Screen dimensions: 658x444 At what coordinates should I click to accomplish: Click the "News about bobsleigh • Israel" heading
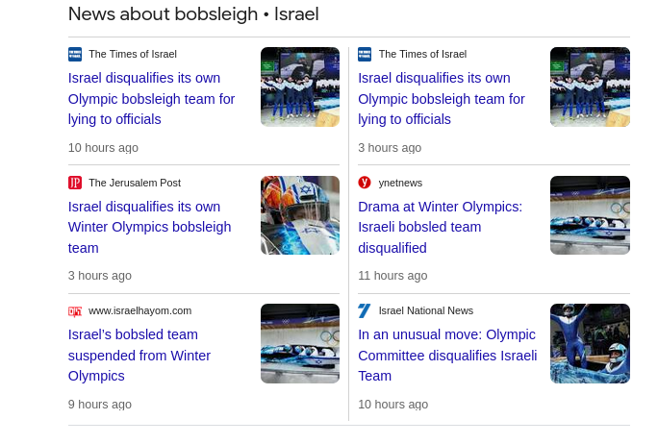[193, 14]
